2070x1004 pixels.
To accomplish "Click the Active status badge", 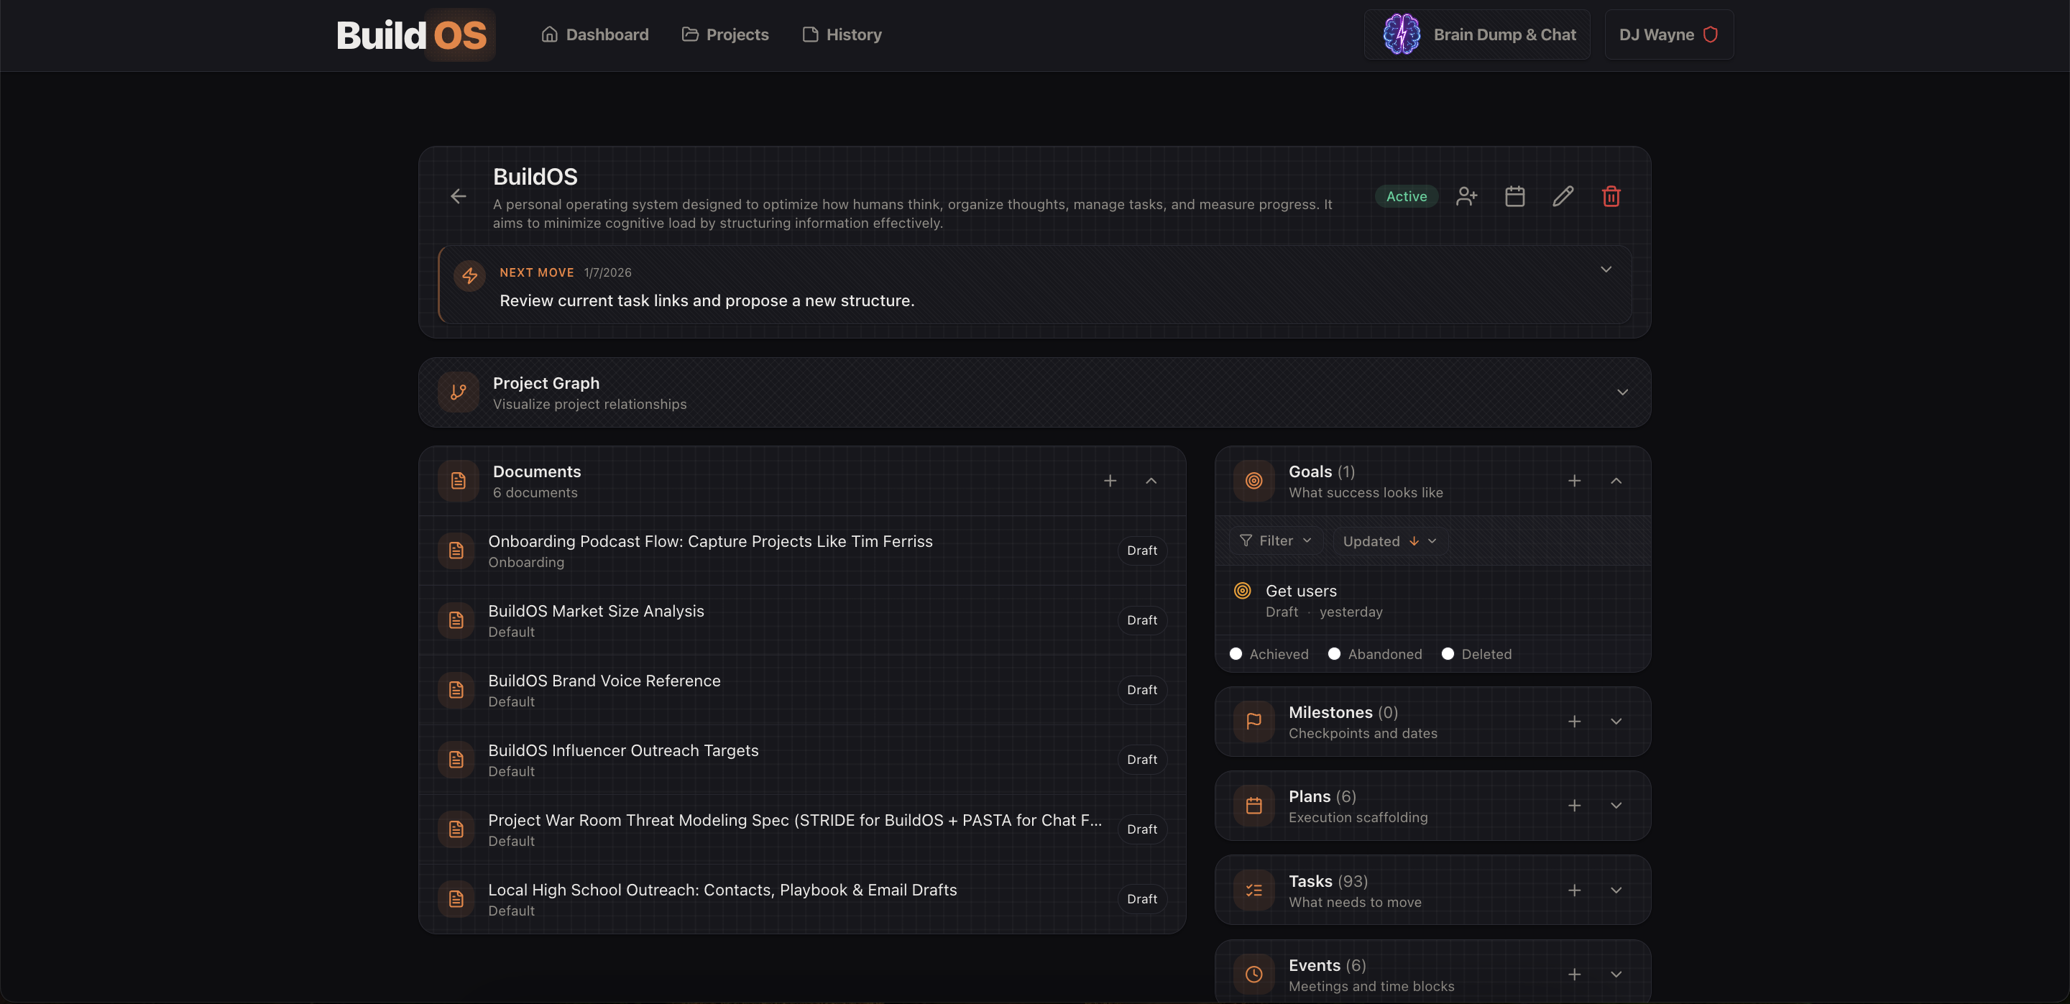I will [1405, 197].
